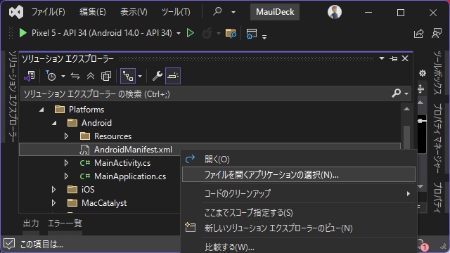Viewport: 450px width, 253px height.
Task: Click Sync with Active Document icon
Action: 75,76
